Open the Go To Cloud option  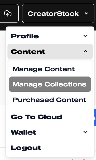(37, 117)
